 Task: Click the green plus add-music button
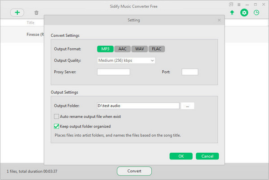coord(17,13)
